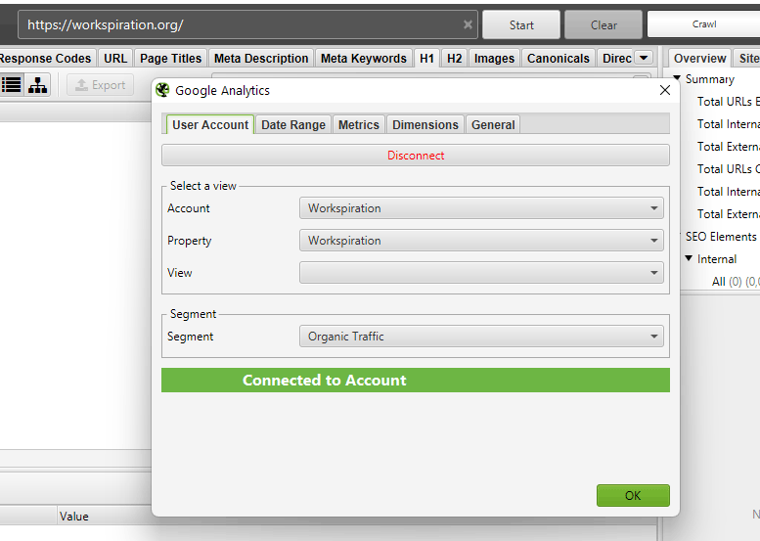Select the All (0) row under Internal
The image size is (760, 541).
click(735, 281)
